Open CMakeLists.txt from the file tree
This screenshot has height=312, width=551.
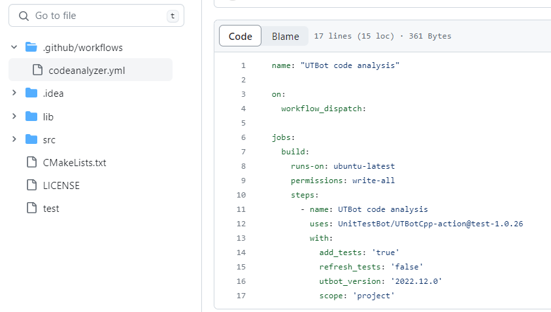click(x=74, y=162)
